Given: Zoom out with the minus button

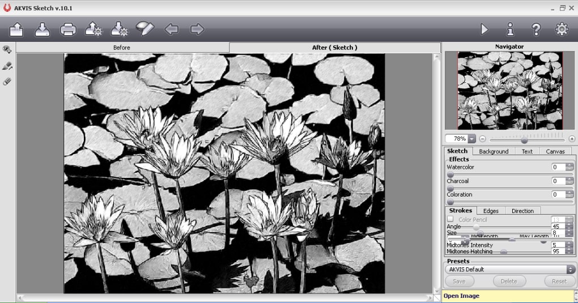Looking at the screenshot, I should 483,139.
